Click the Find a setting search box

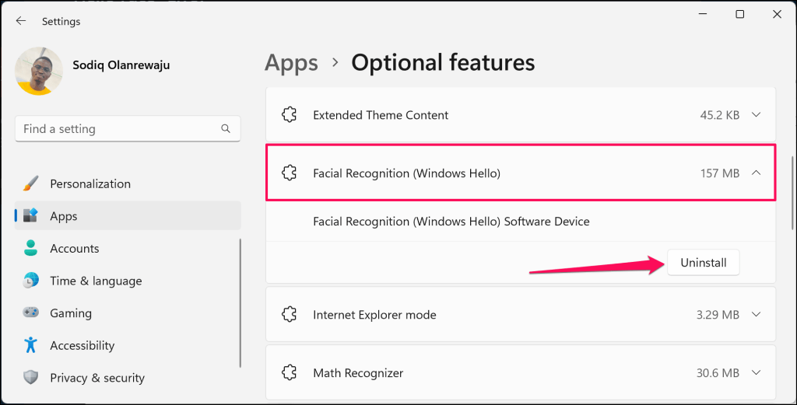tap(128, 129)
